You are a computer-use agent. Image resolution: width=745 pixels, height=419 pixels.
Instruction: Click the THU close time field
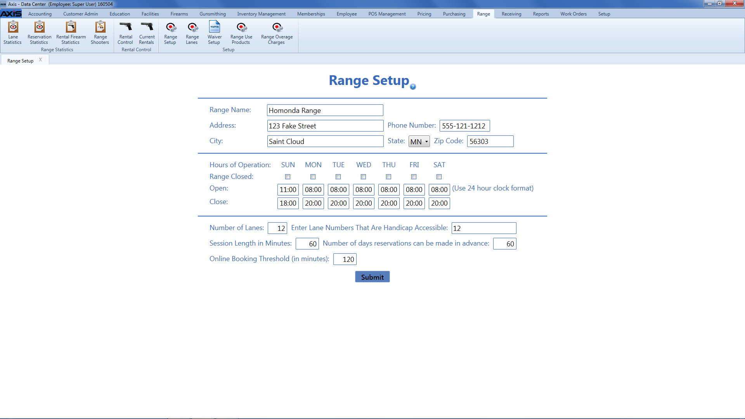[389, 203]
